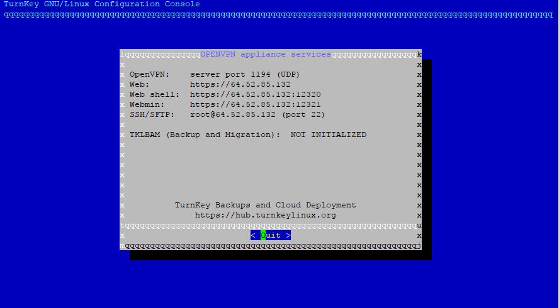This screenshot has width=559, height=308.
Task: Open Webmin address ending in 12321
Action: pos(255,104)
